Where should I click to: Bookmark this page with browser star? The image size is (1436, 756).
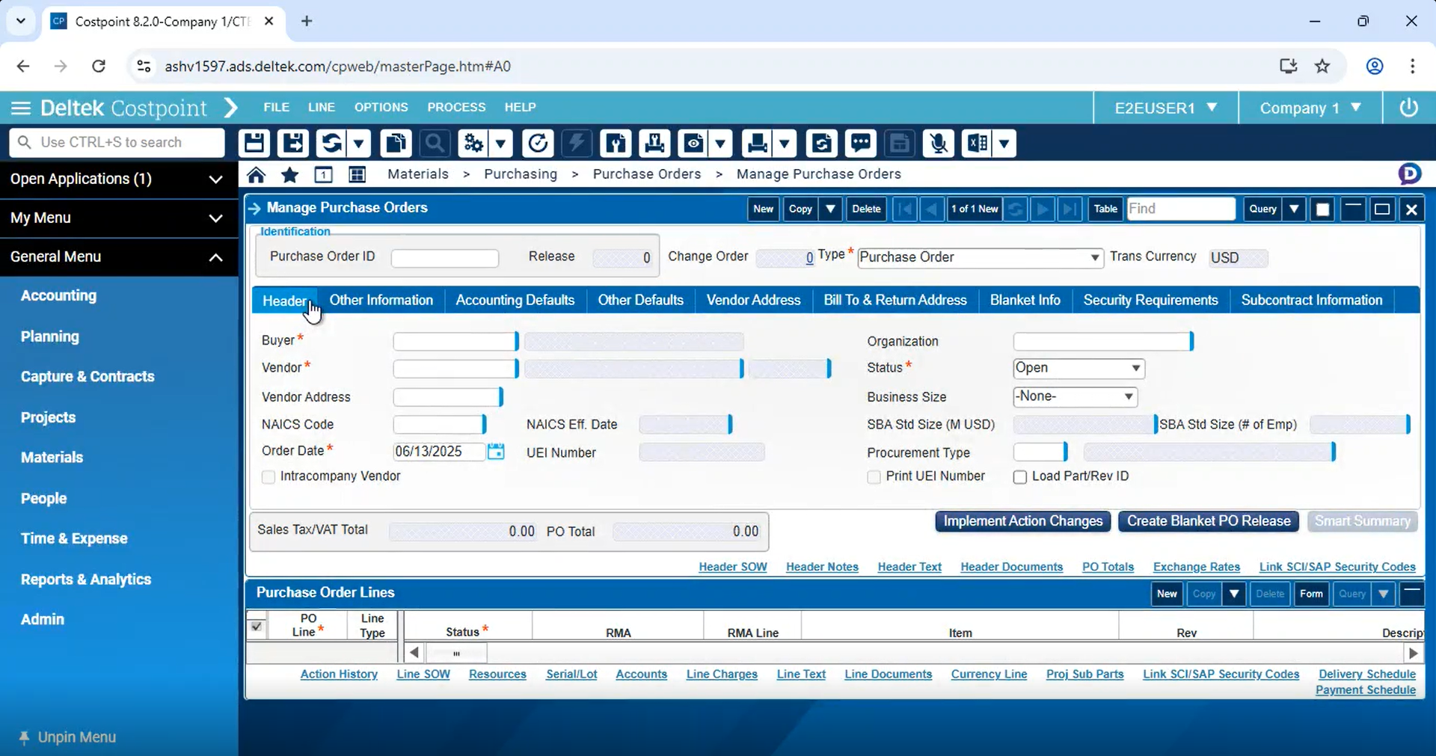[x=1322, y=66]
